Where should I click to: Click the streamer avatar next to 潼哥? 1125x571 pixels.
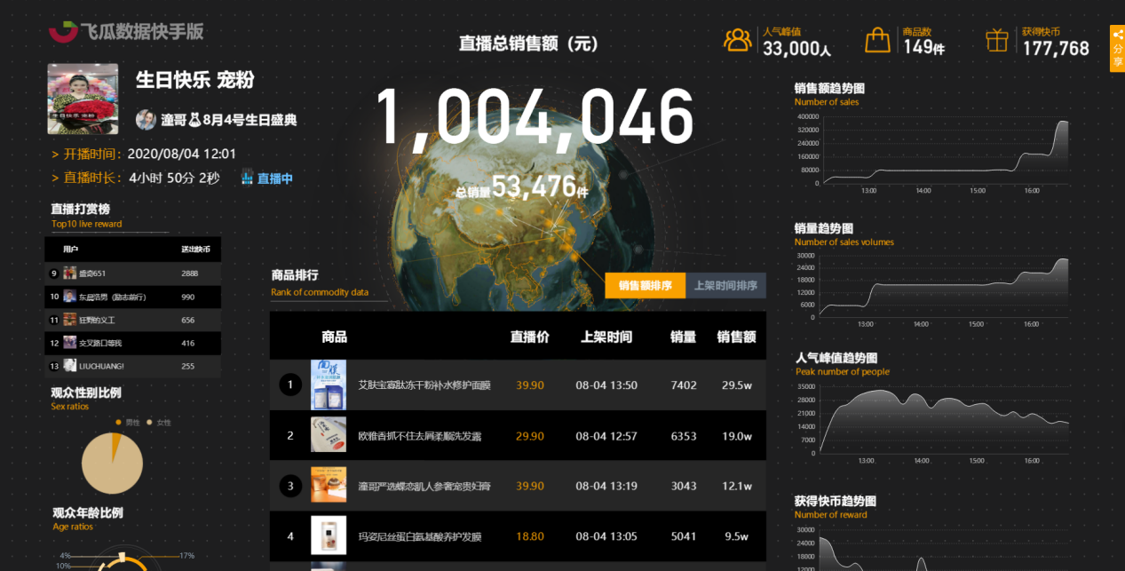(146, 120)
